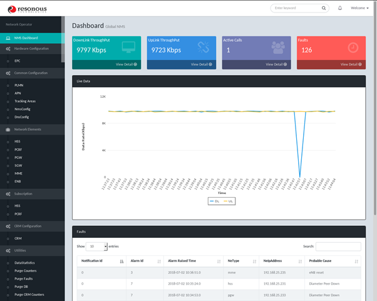This screenshot has height=301, width=377.
Task: Click the search magnifier icon
Action: tap(324, 8)
